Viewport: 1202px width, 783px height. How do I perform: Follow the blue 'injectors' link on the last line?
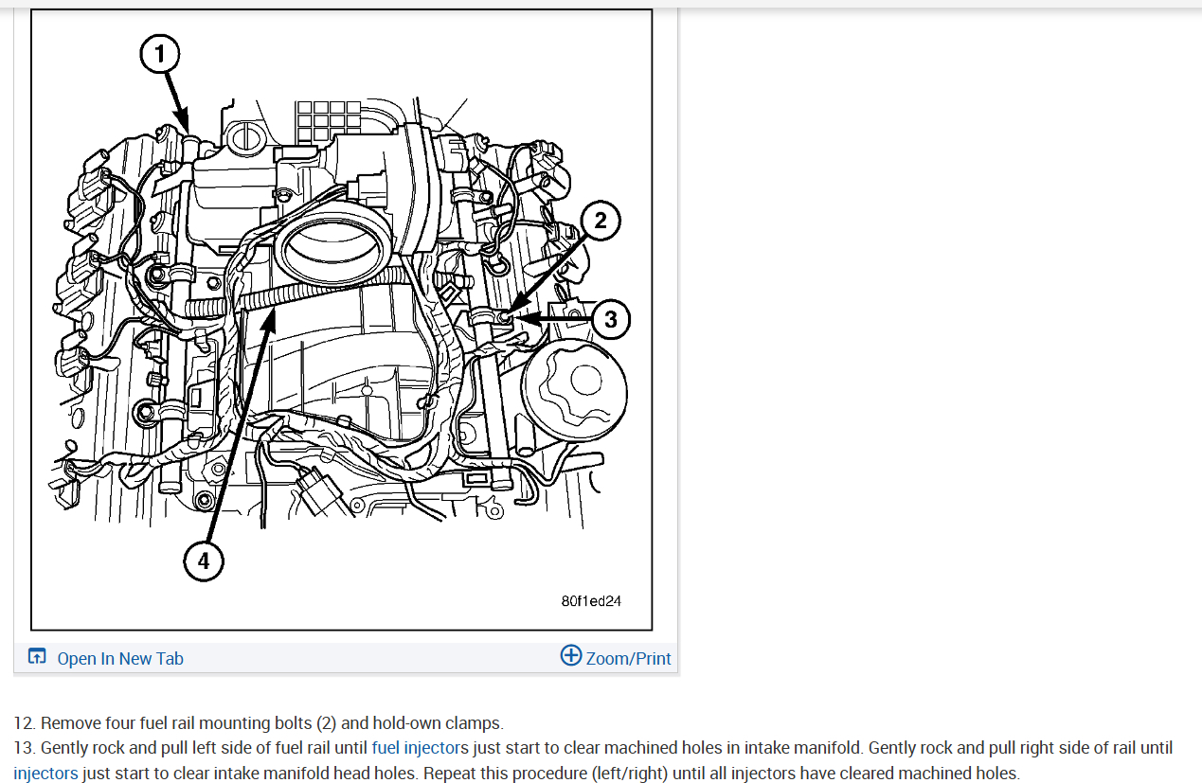click(x=45, y=774)
